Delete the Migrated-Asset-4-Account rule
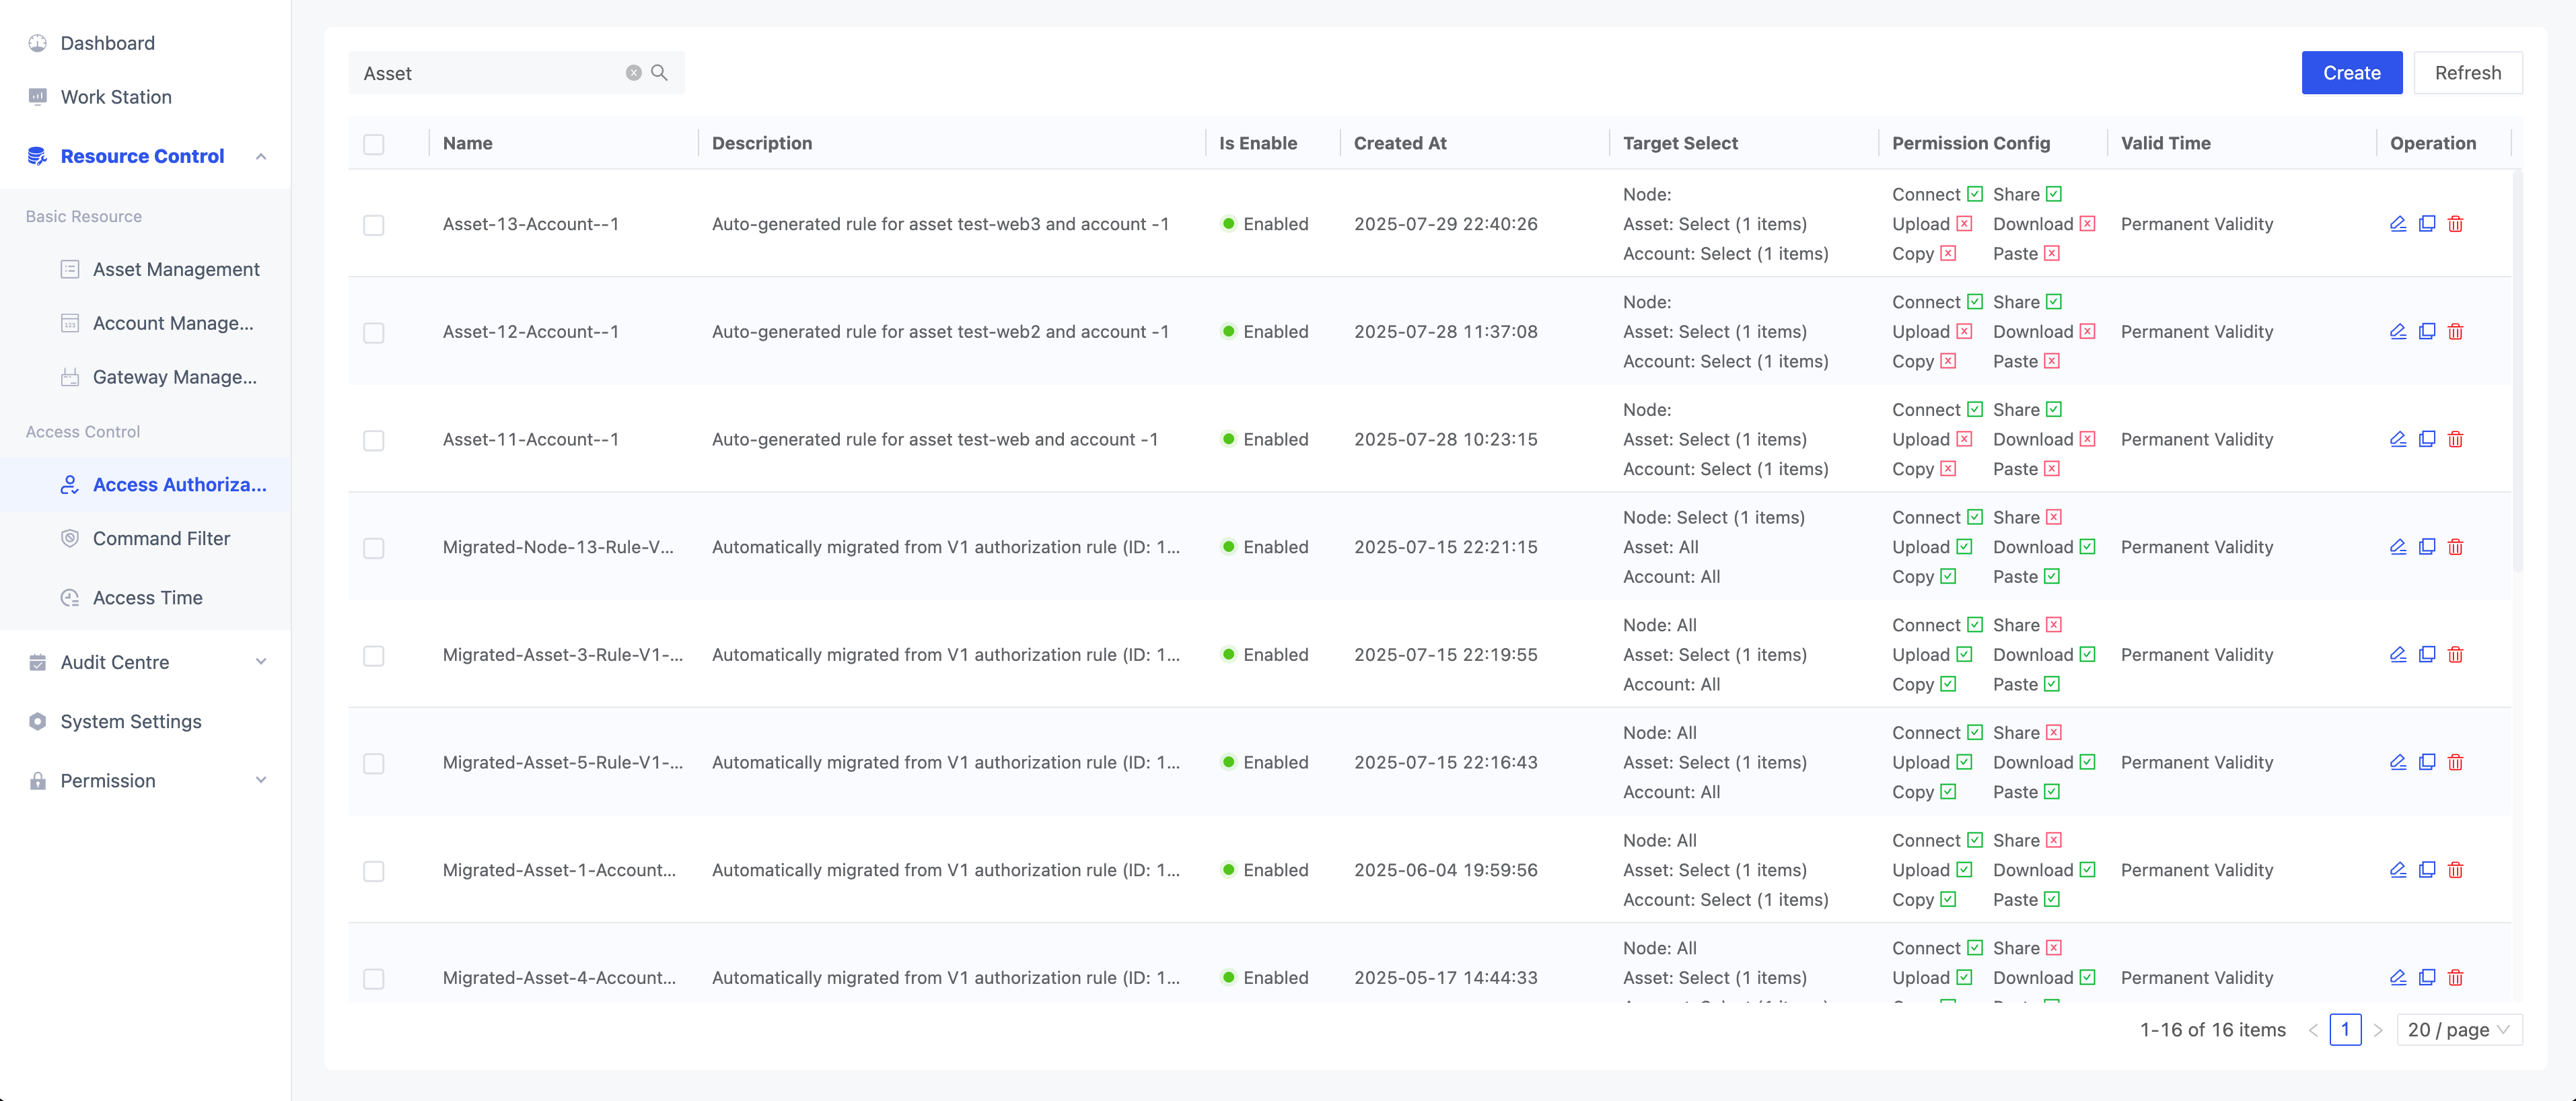2576x1101 pixels. tap(2455, 978)
